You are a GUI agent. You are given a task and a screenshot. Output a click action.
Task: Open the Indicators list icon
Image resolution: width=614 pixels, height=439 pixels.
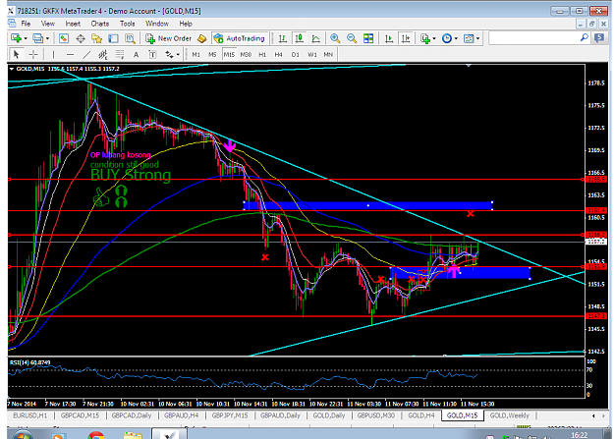pos(424,38)
